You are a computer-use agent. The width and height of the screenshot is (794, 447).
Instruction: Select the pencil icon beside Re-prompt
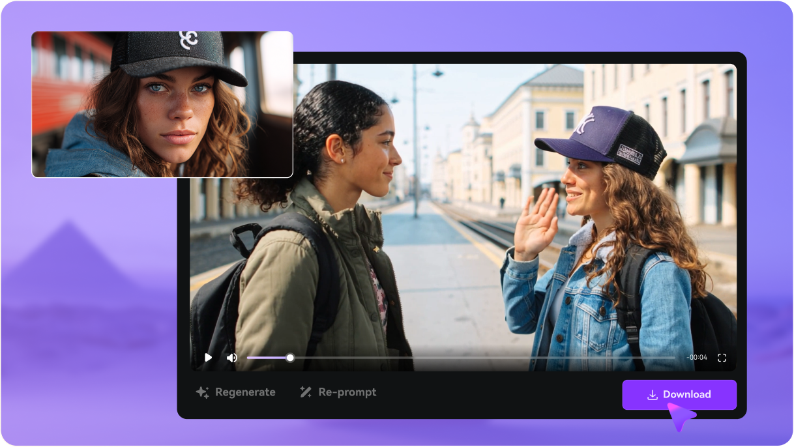tap(305, 392)
